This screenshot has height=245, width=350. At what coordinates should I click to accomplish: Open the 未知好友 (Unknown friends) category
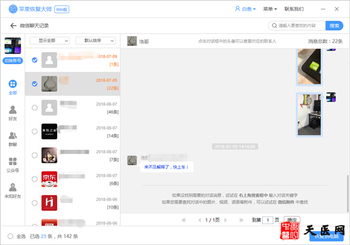tap(12, 190)
